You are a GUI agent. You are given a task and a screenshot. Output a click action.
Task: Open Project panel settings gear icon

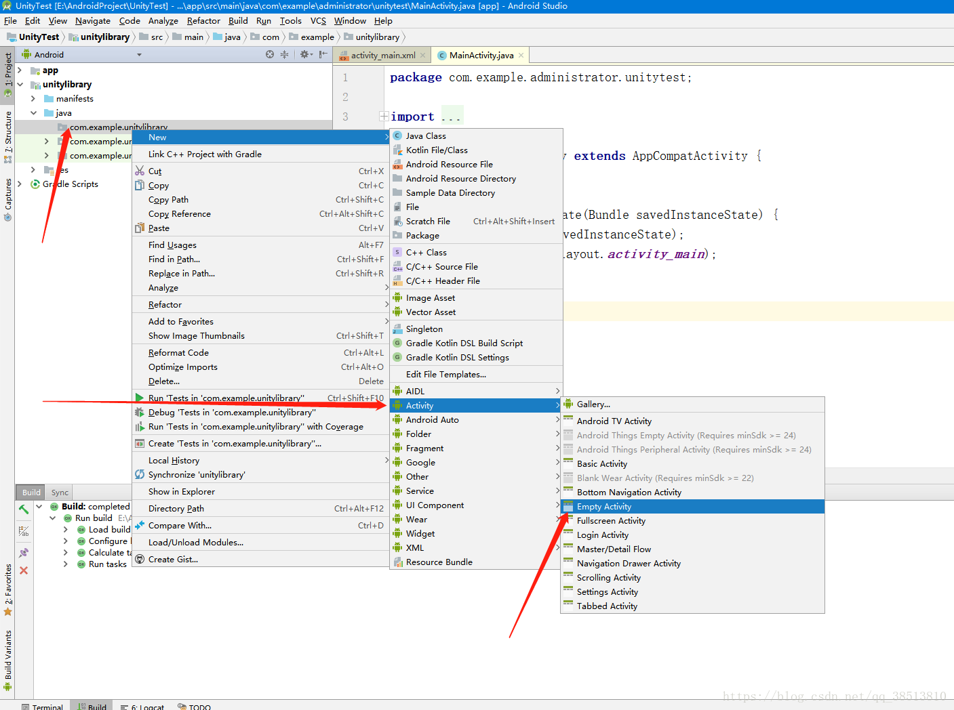304,54
